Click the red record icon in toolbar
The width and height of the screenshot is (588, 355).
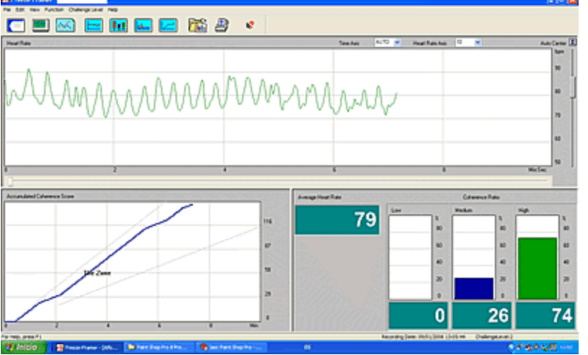tap(250, 25)
